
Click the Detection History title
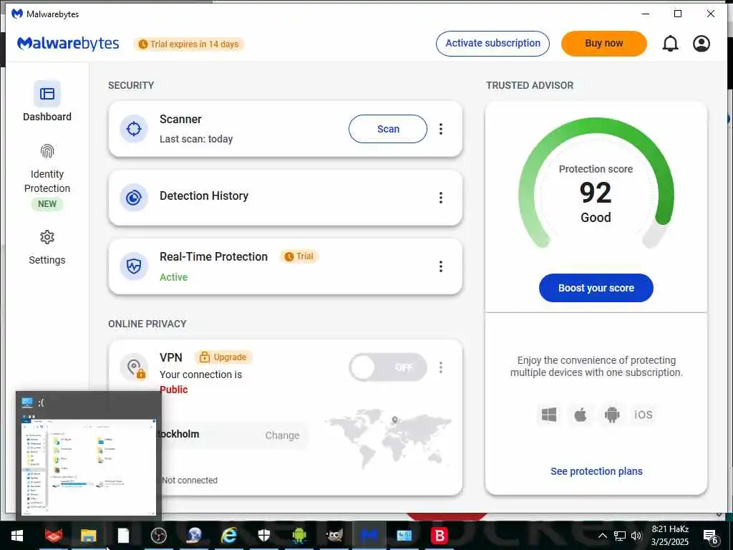(x=204, y=196)
